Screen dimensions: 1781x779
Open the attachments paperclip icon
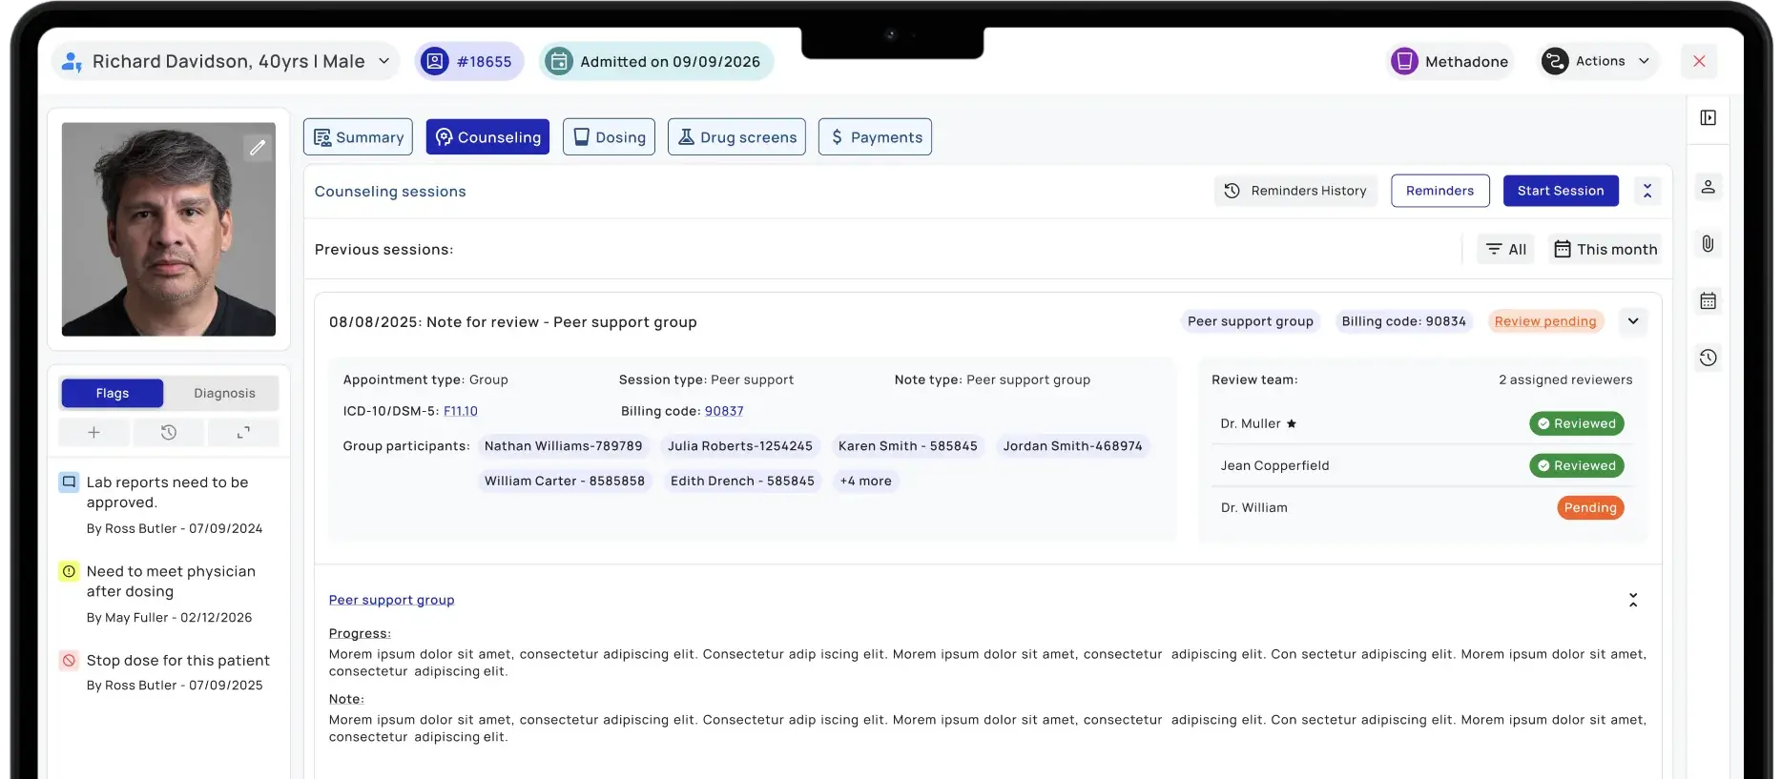[x=1708, y=244]
